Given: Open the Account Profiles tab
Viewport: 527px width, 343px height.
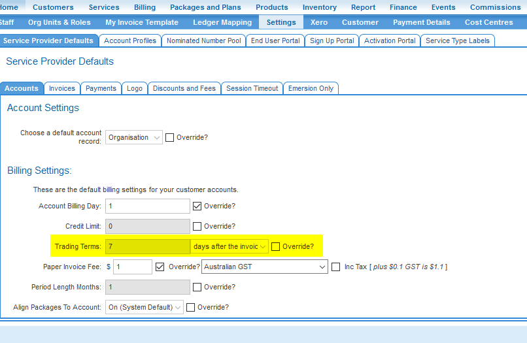Looking at the screenshot, I should tap(130, 41).
